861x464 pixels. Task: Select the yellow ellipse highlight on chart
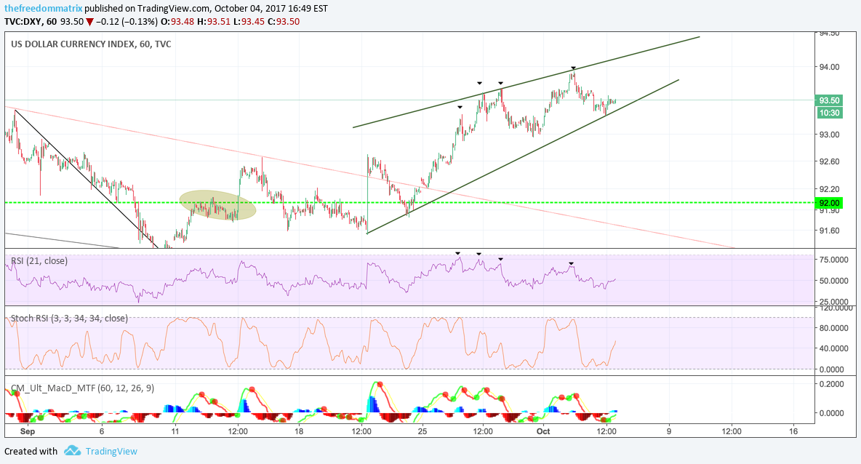218,205
